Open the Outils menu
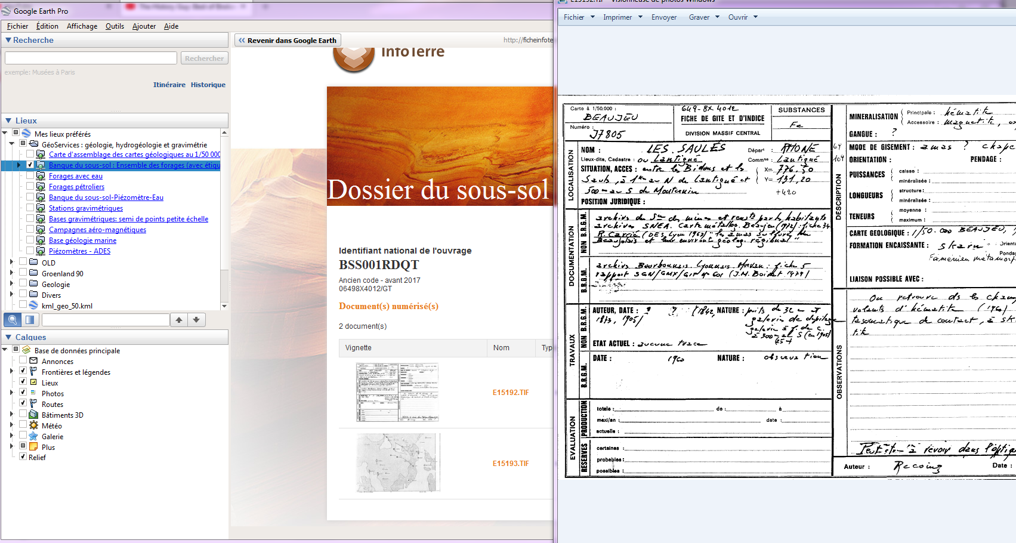 point(115,26)
